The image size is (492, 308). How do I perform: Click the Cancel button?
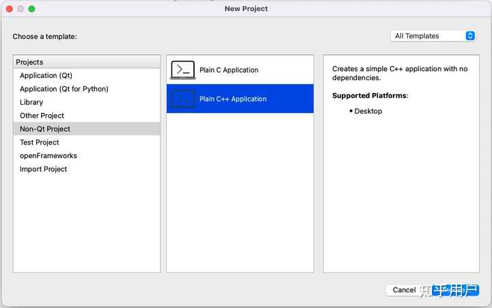pos(404,290)
